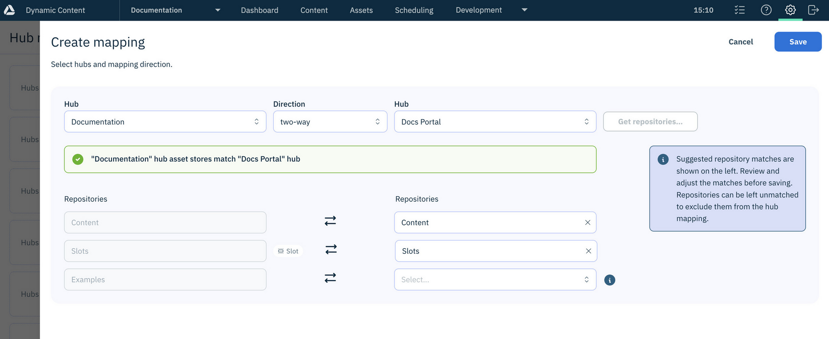Click the Direction label

(x=289, y=104)
